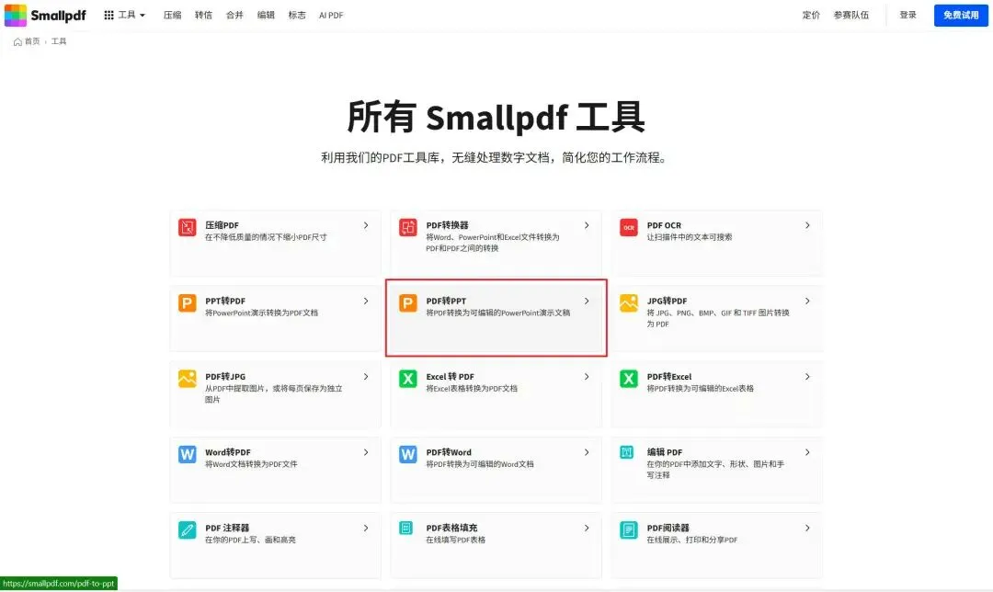Viewport: 993px width, 592px height.
Task: Open the 合并 menu item
Action: (x=234, y=16)
